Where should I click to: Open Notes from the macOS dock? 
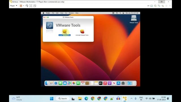tap(96, 83)
